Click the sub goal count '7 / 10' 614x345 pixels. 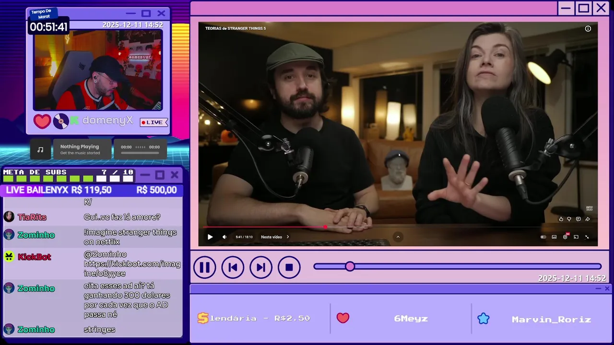coord(118,172)
